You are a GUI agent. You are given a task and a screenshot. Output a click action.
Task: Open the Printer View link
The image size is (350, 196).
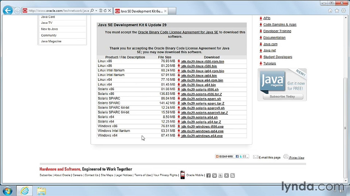click(x=297, y=158)
